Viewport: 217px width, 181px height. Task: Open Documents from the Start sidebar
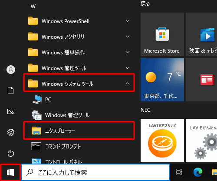tap(11, 90)
